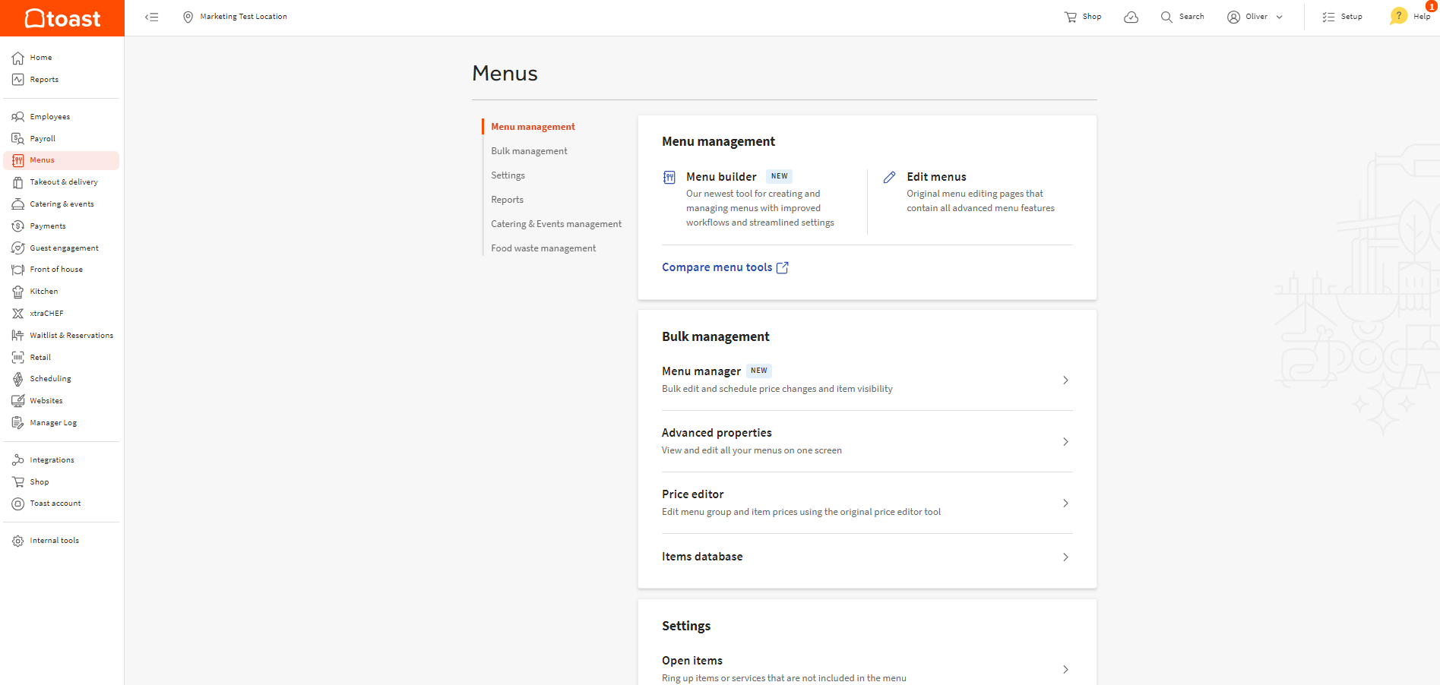Open the Shop cart icon in header
This screenshot has width=1440, height=685.
[1070, 17]
